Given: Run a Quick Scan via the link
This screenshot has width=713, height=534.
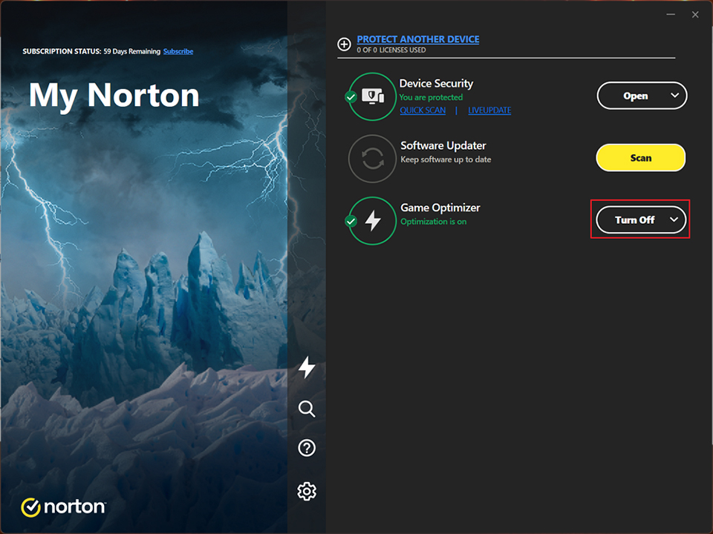Looking at the screenshot, I should click(423, 111).
